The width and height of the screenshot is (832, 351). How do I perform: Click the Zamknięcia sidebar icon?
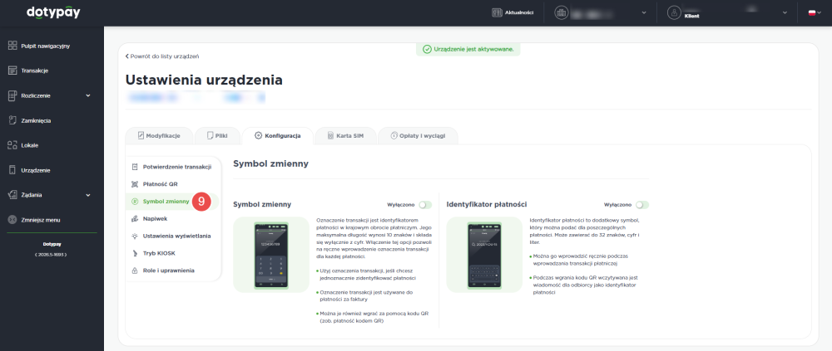pyautogui.click(x=13, y=120)
